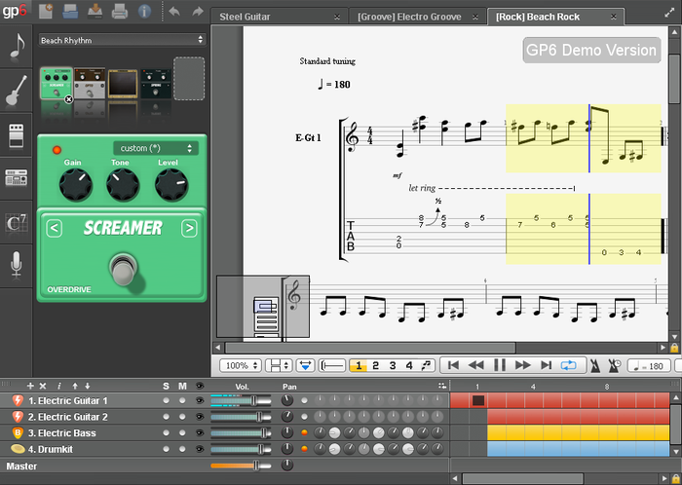
Task: Print the score via printer icon
Action: [120, 12]
